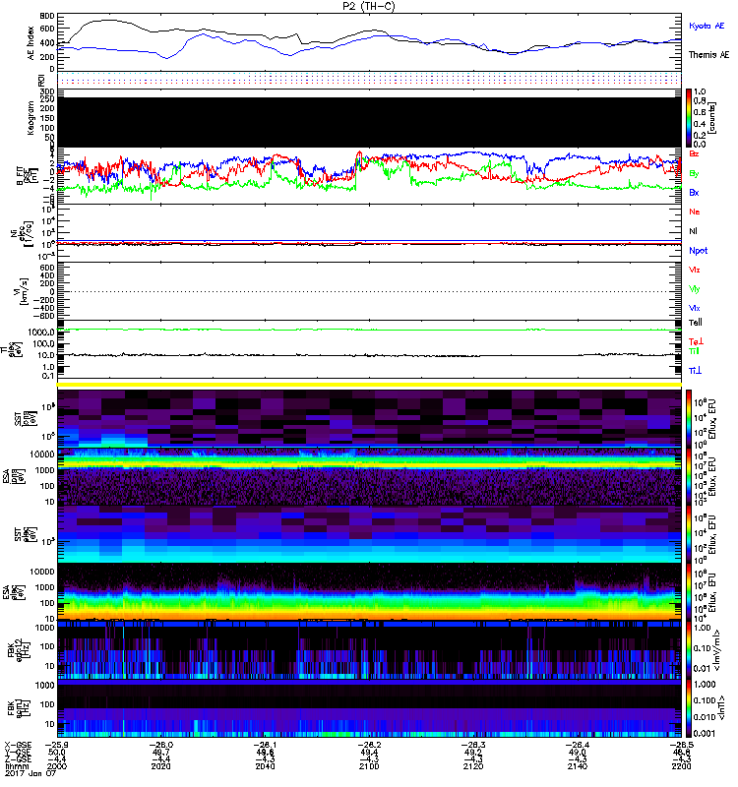Click the 'AE Index' axis label
The image size is (738, 787).
[31, 43]
